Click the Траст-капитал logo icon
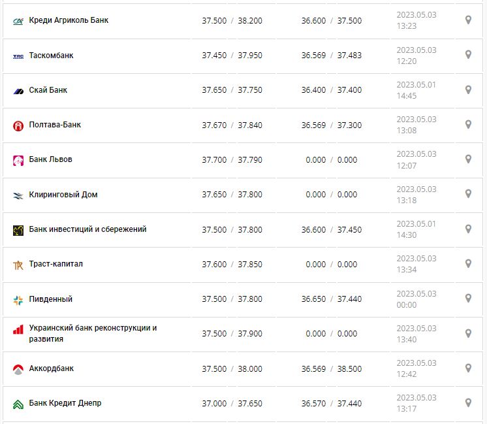 18,265
